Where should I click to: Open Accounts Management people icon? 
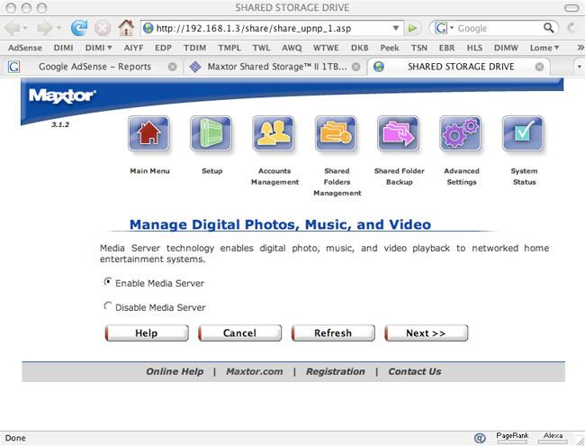[274, 133]
